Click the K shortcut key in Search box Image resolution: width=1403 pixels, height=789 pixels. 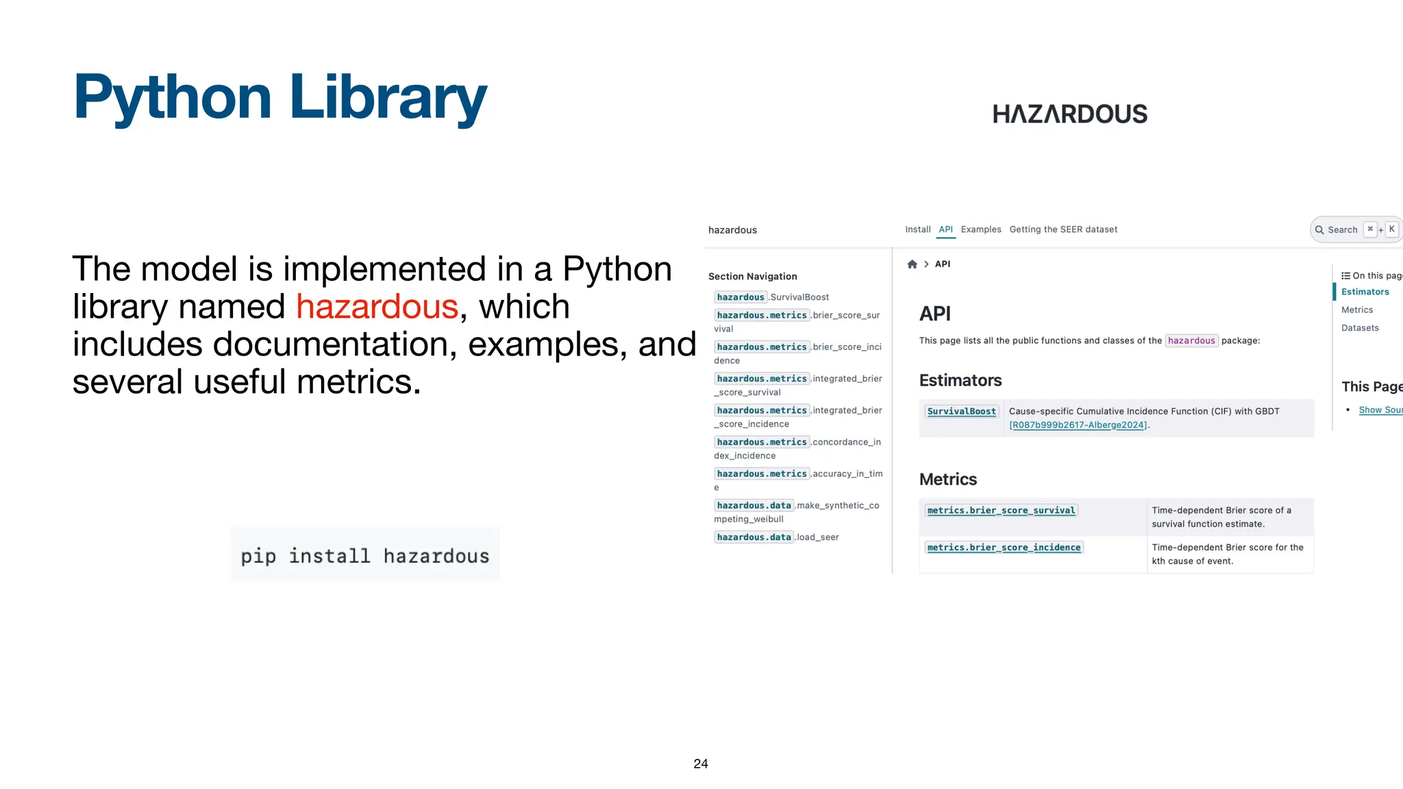1392,229
